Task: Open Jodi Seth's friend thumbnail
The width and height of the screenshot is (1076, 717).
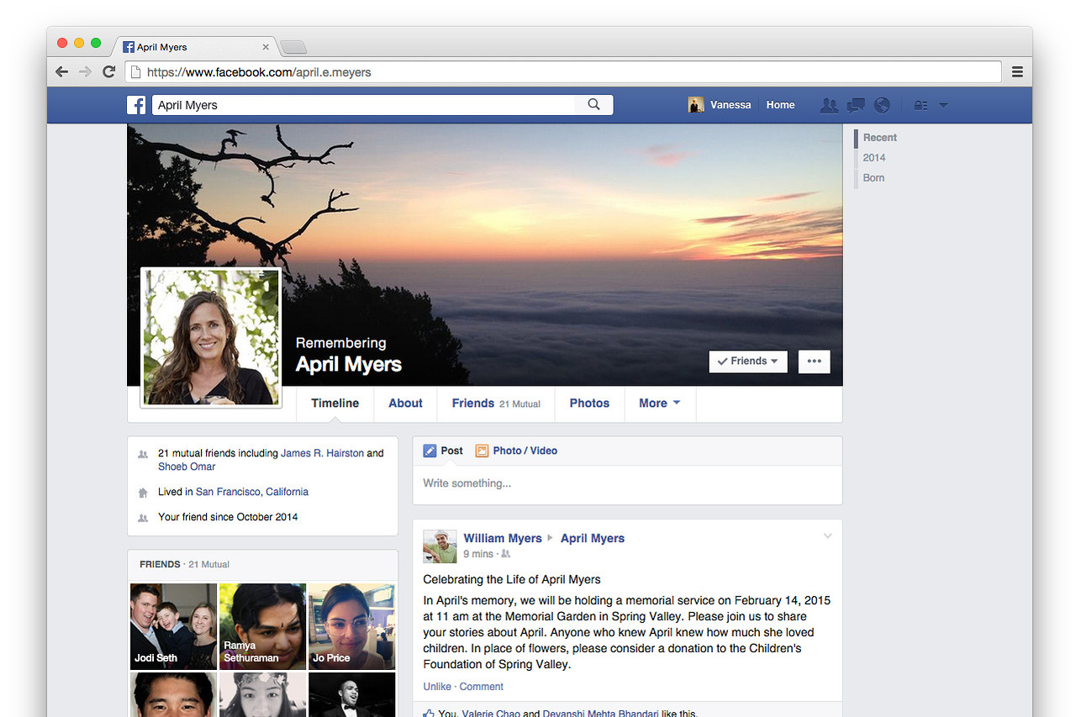Action: [x=173, y=626]
